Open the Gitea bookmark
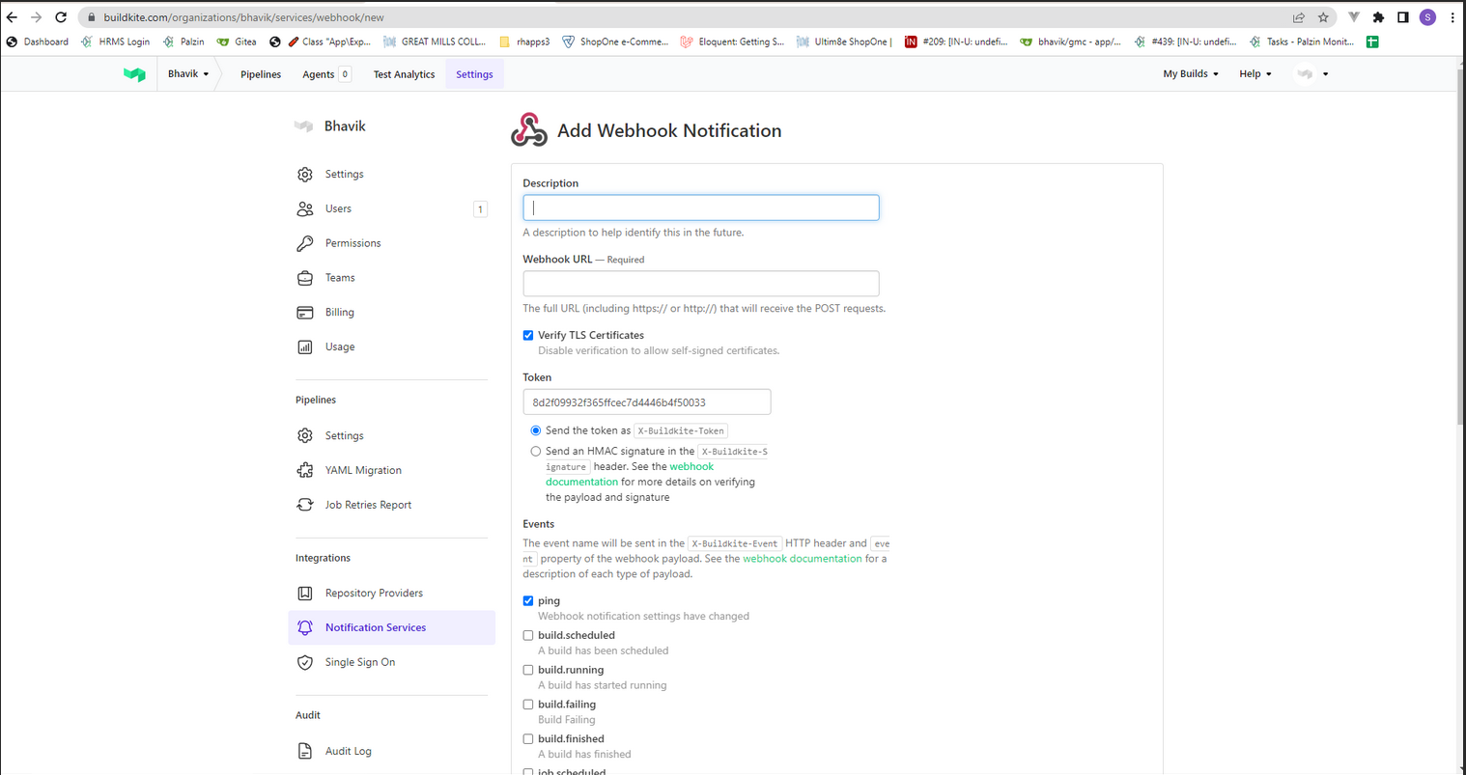The height and width of the screenshot is (775, 1466). [x=237, y=42]
